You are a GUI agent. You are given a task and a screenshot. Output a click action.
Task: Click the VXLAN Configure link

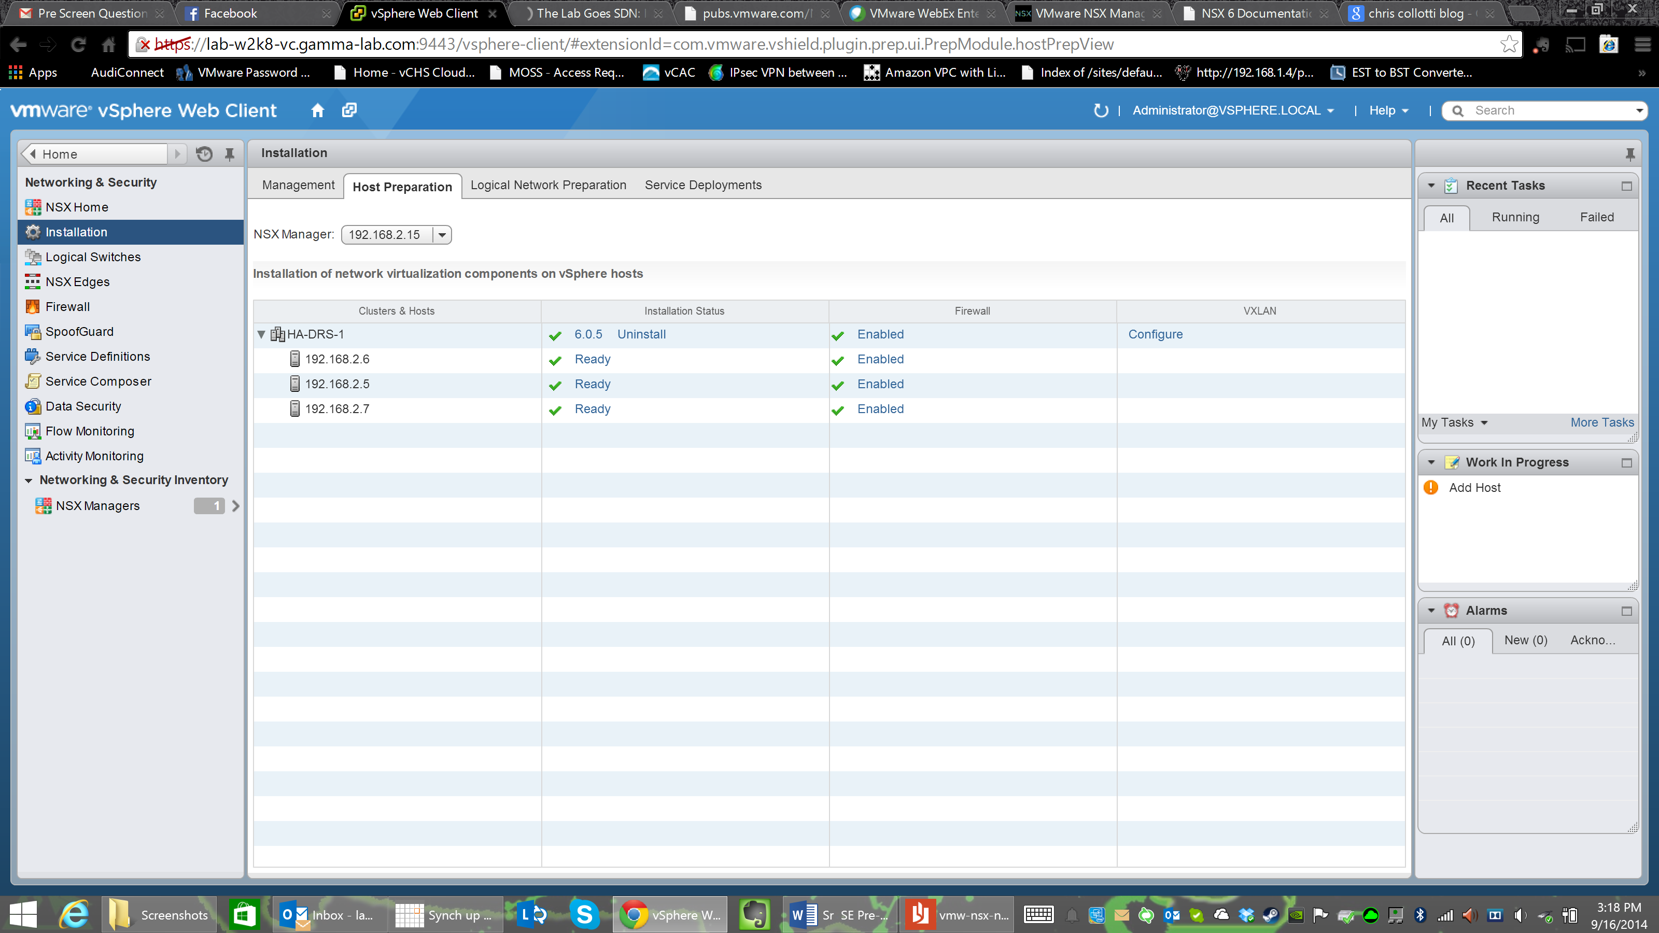[1155, 334]
